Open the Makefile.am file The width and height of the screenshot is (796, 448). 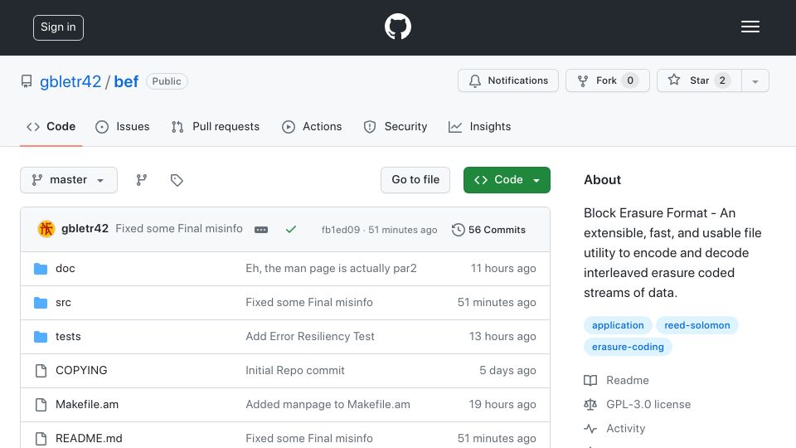[x=87, y=404]
